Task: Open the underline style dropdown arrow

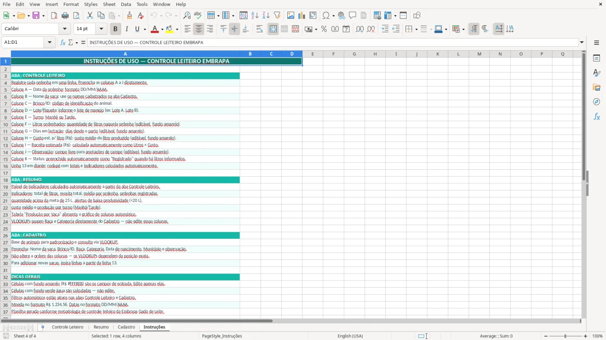Action: 144,29
